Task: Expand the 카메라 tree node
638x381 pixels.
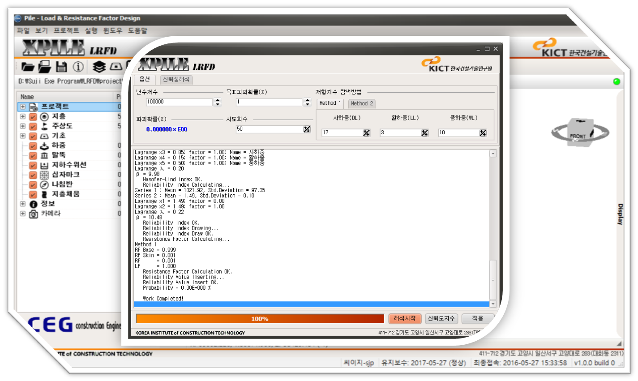Action: [x=23, y=214]
